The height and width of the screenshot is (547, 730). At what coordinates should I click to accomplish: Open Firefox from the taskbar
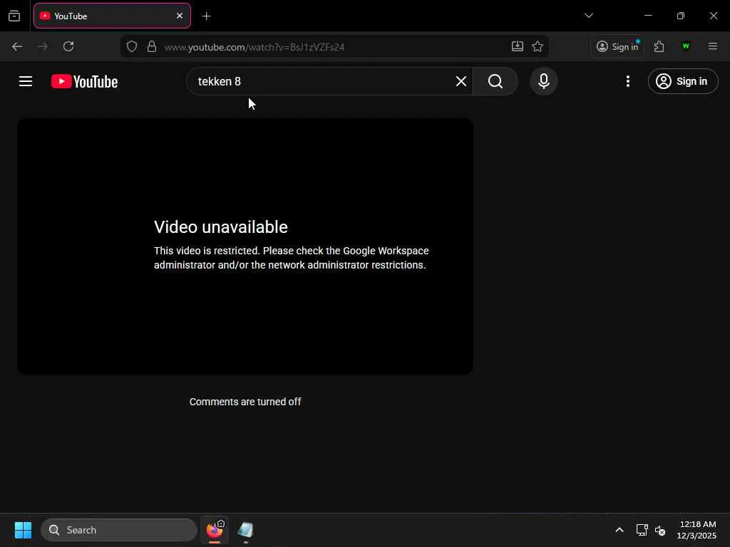tap(214, 530)
